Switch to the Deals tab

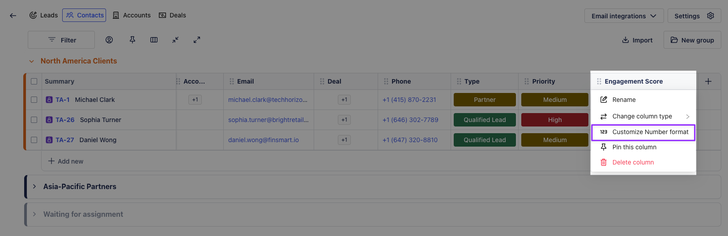(x=172, y=15)
